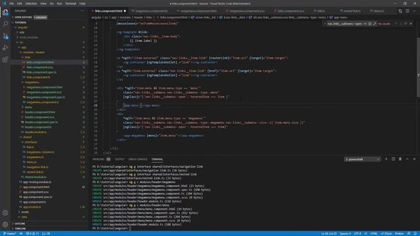Open the Explorer view in activity bar
Image resolution: width=420 pixels, height=236 pixels.
point(5,12)
